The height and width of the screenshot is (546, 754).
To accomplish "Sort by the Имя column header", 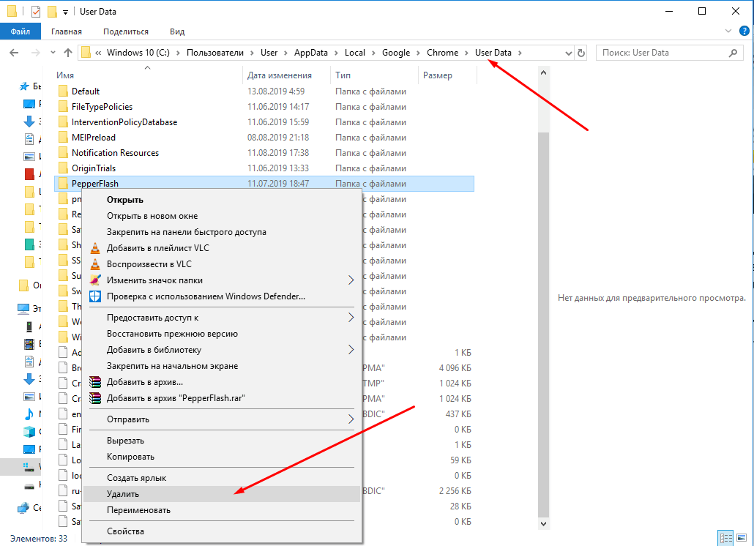I will [x=148, y=75].
